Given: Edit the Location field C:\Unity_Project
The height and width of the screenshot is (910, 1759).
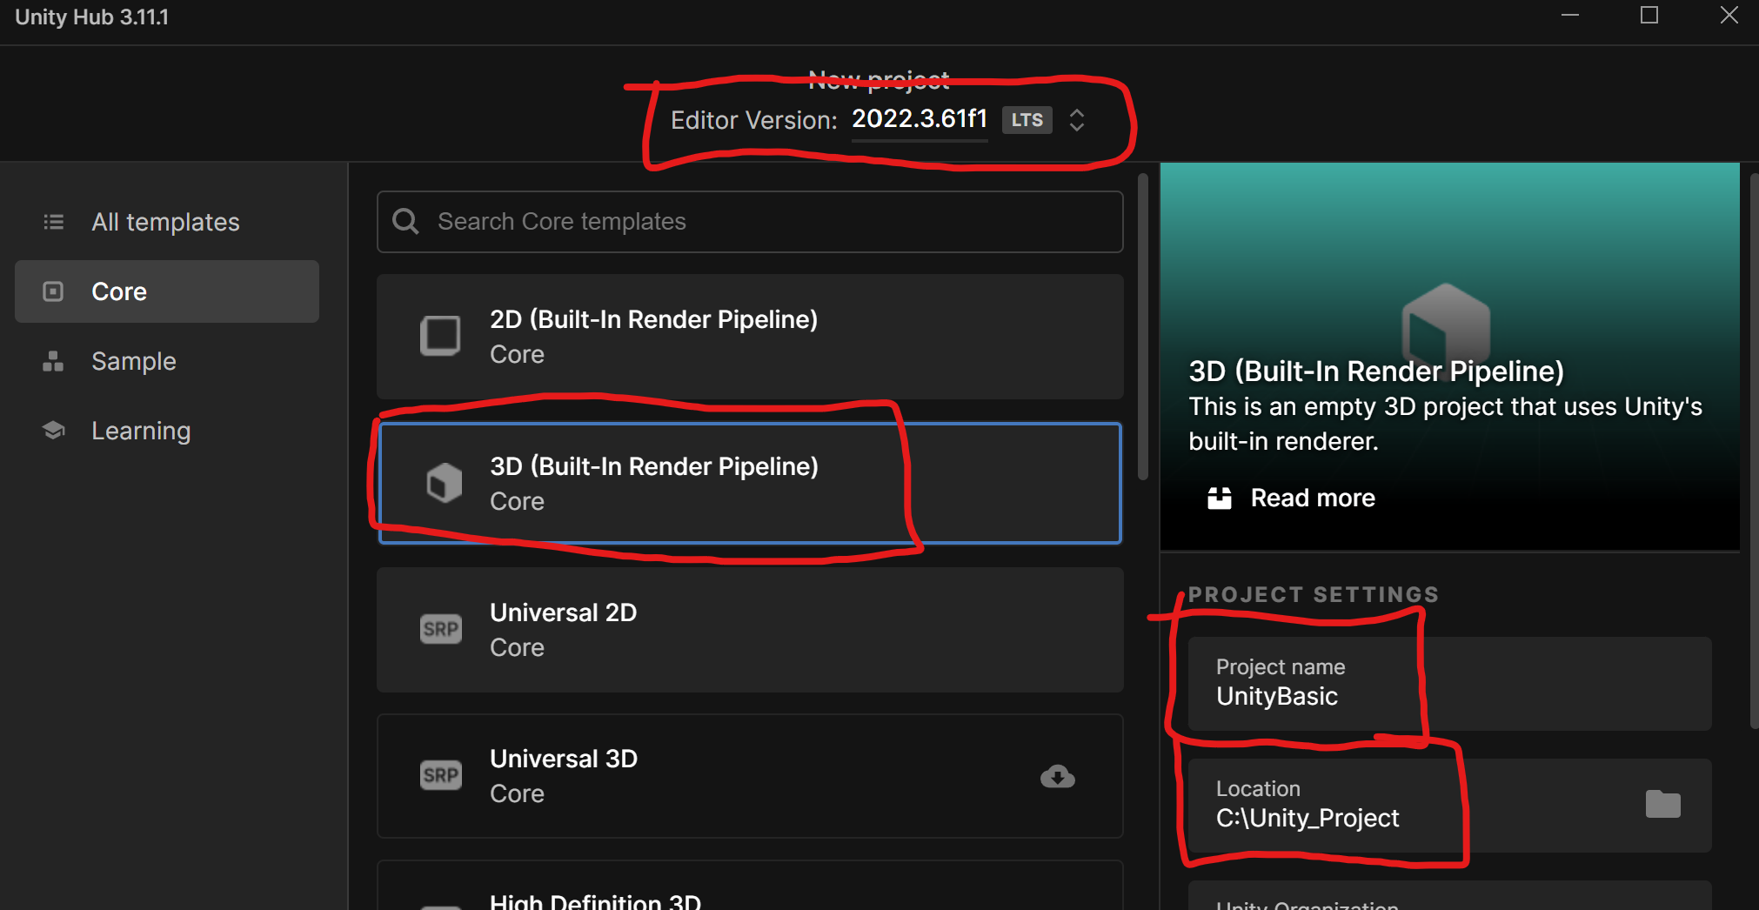Looking at the screenshot, I should pos(1449,806).
